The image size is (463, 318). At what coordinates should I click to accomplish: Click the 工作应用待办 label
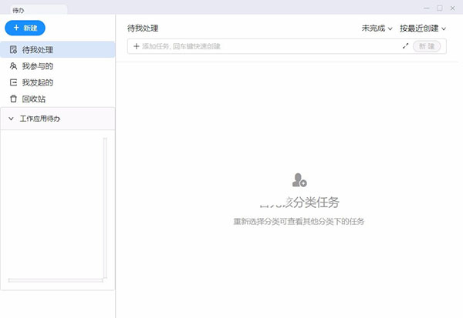[x=40, y=119]
